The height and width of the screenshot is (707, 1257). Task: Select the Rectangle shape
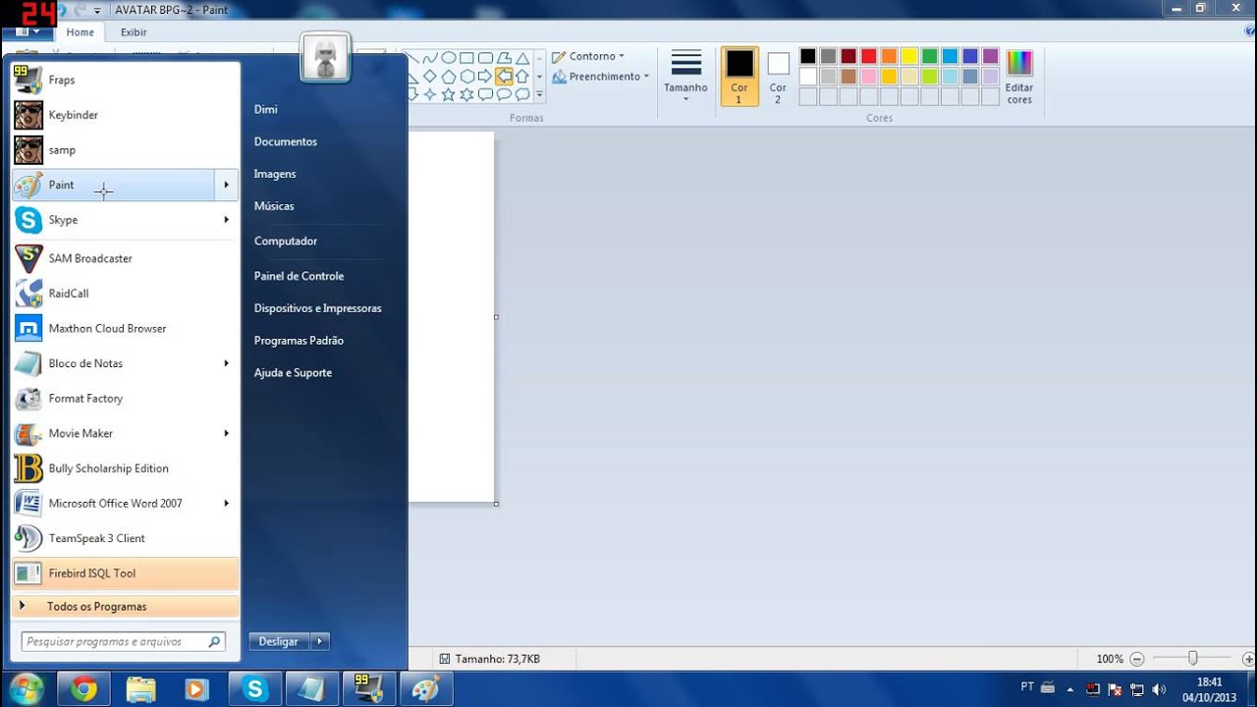pyautogui.click(x=466, y=58)
